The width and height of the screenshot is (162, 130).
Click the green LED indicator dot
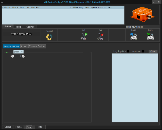coord(7,52)
